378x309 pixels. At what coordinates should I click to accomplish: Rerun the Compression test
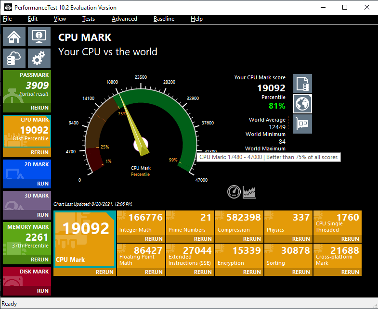click(239, 239)
